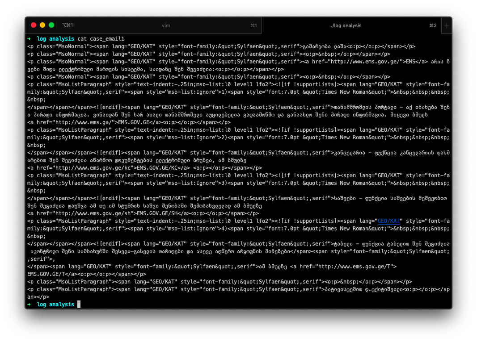Click the list number '2)' in the output
477x342 pixels.
click(224, 138)
